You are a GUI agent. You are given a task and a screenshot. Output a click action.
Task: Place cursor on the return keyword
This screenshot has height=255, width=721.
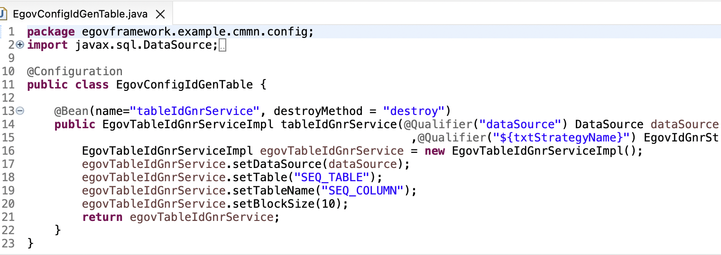click(102, 217)
